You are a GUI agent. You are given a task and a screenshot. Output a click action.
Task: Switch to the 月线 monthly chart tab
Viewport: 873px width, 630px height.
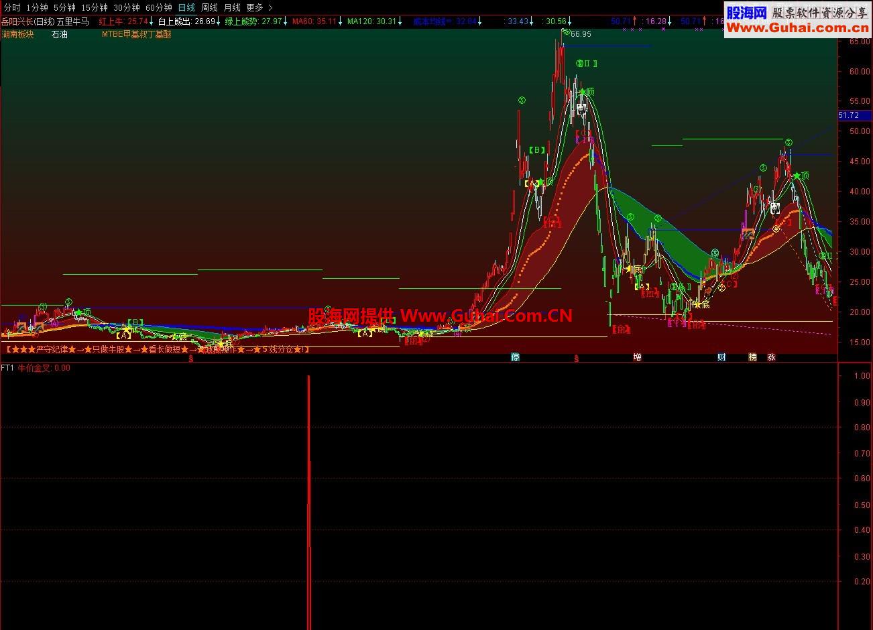tap(232, 7)
